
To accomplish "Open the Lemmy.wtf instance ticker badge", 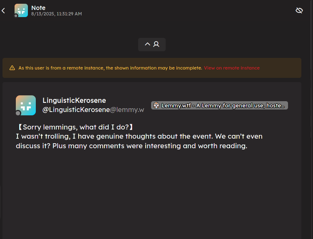I will coord(219,105).
